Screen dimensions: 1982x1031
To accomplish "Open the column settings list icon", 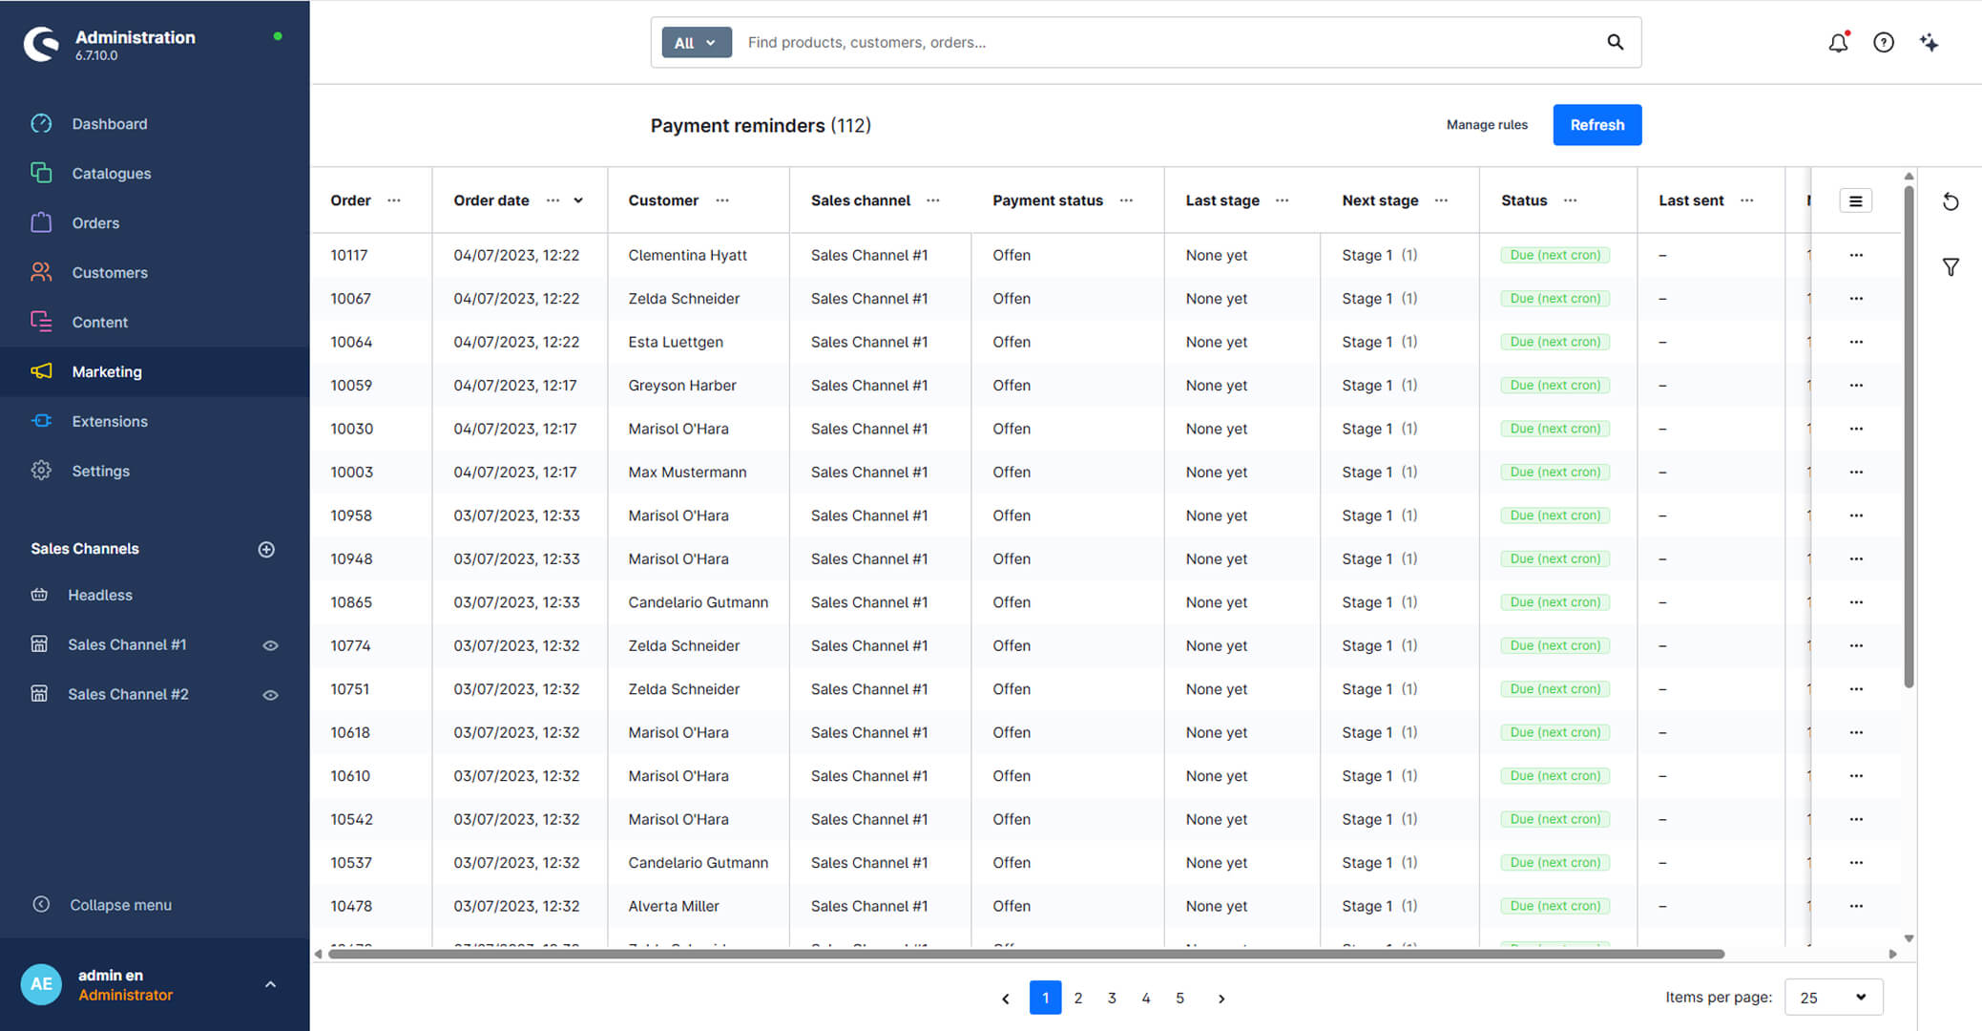I will [1855, 200].
